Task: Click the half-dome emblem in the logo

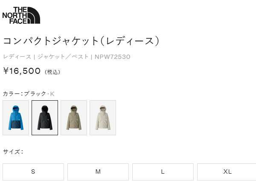Action: click(x=34, y=15)
